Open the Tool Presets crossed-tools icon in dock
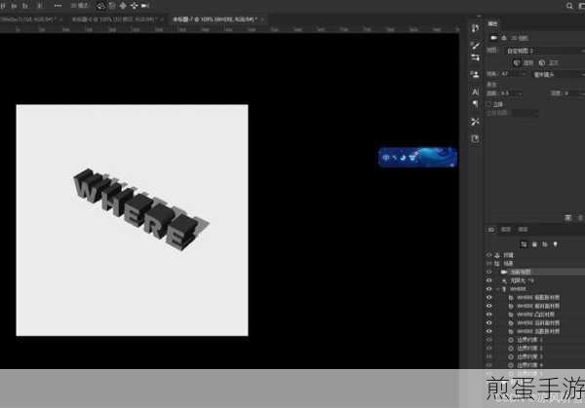Image resolution: width=585 pixels, height=408 pixels. click(x=475, y=122)
